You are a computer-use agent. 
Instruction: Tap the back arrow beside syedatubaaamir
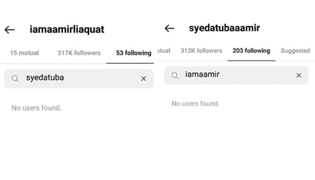[169, 28]
